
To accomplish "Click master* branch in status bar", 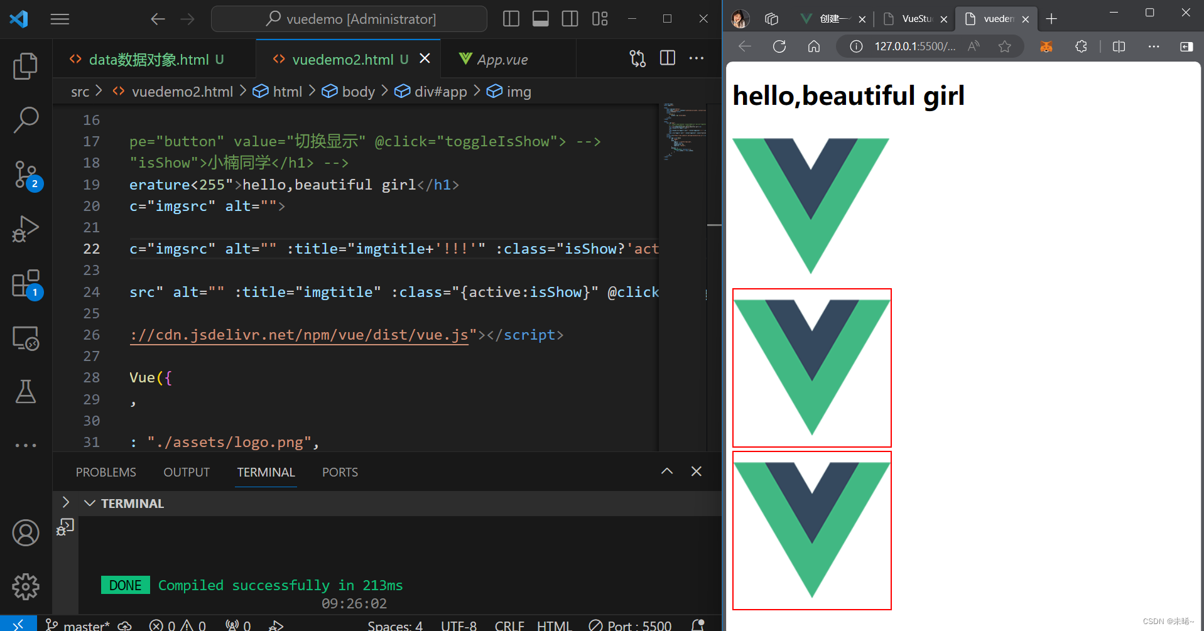I will click(x=79, y=625).
